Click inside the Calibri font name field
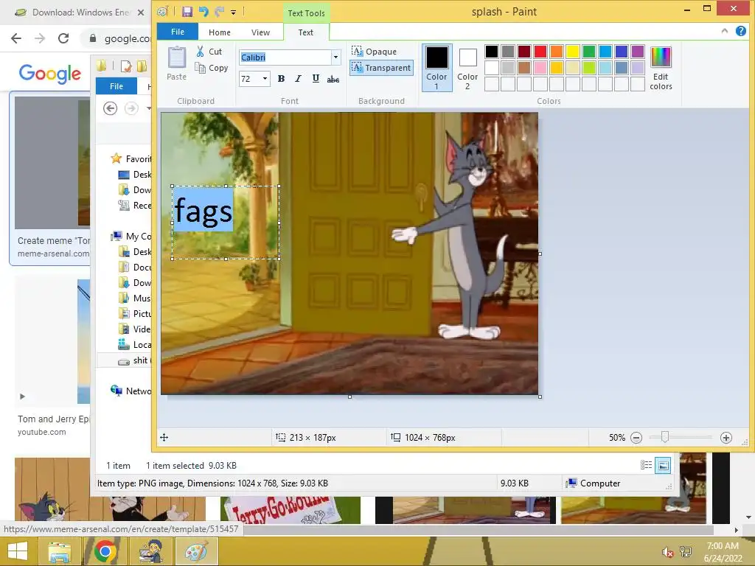Image resolution: width=755 pixels, height=566 pixels. tap(285, 57)
